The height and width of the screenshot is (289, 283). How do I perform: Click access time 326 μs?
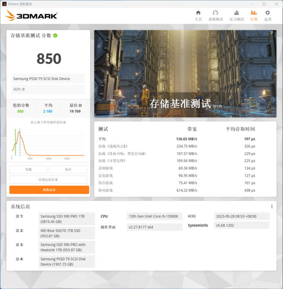(250, 146)
